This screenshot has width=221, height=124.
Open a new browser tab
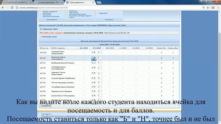99,2
